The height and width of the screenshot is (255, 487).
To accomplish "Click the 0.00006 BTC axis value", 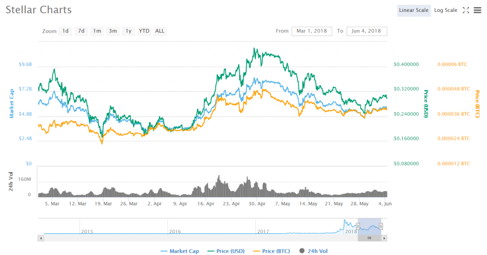I will [x=452, y=64].
